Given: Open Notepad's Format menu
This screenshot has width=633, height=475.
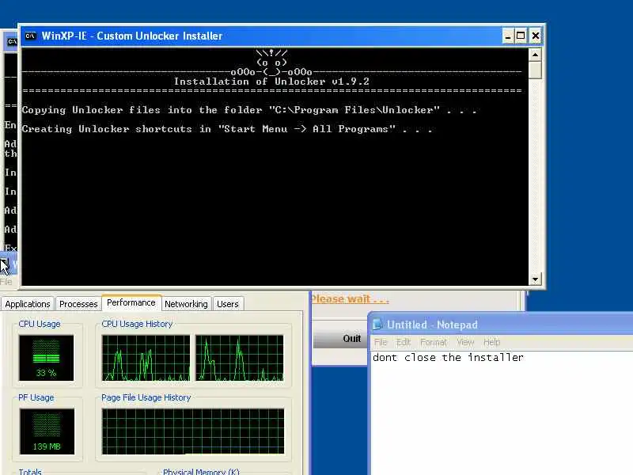Looking at the screenshot, I should 434,343.
